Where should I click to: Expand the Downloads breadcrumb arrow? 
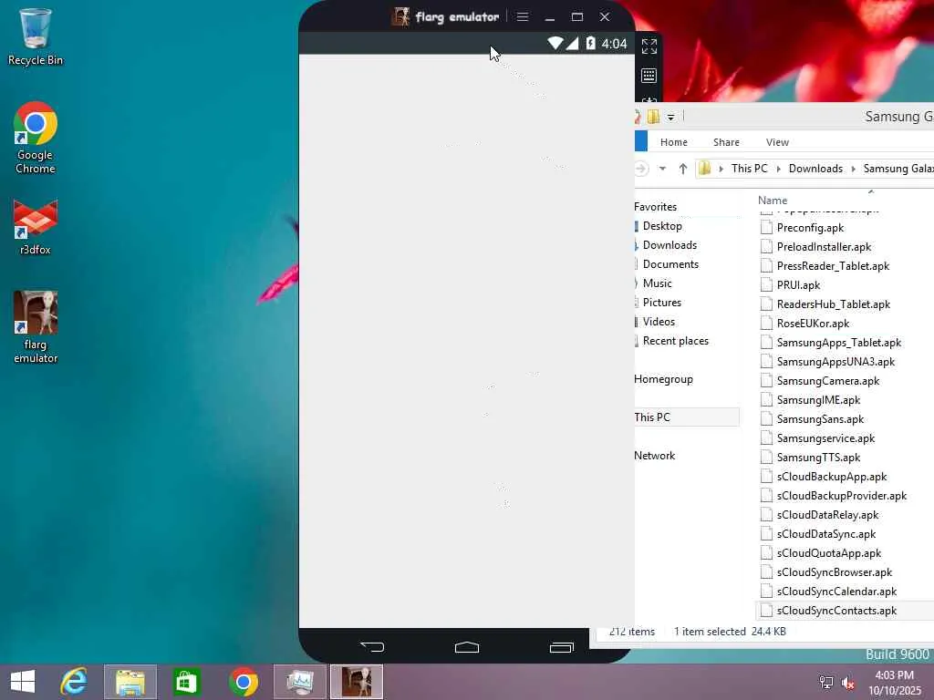tap(853, 169)
